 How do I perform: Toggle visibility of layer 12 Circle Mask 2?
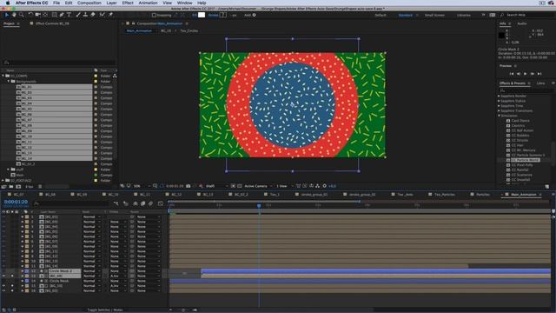(3, 270)
